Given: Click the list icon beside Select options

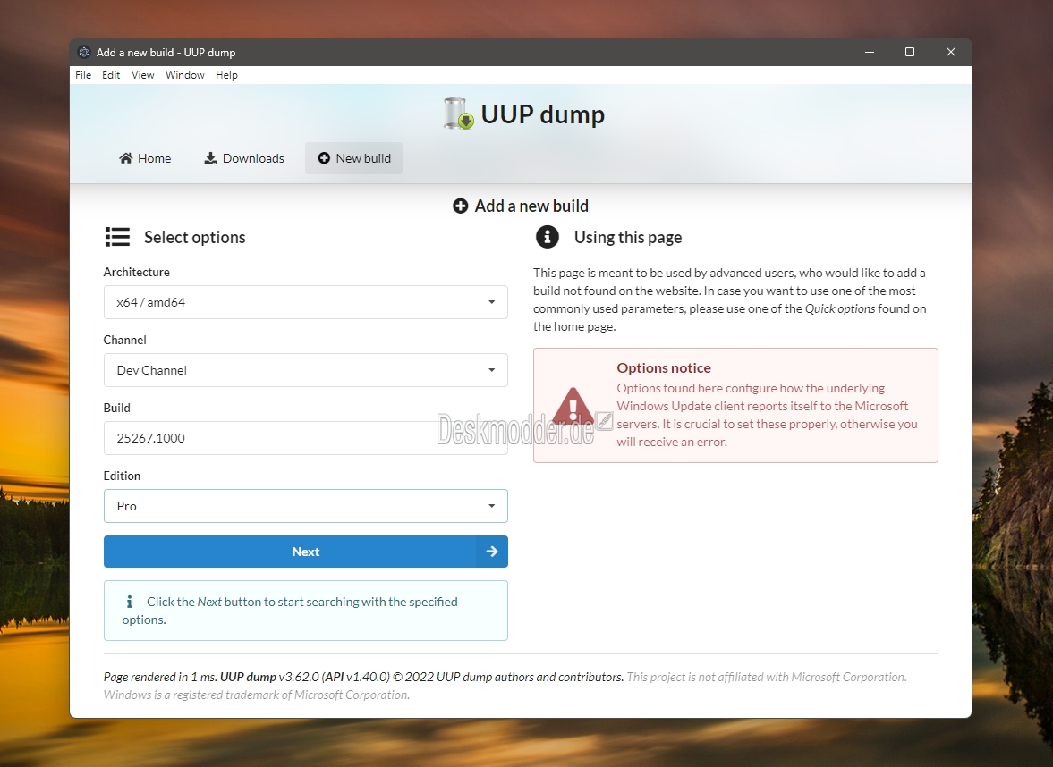Looking at the screenshot, I should [117, 237].
